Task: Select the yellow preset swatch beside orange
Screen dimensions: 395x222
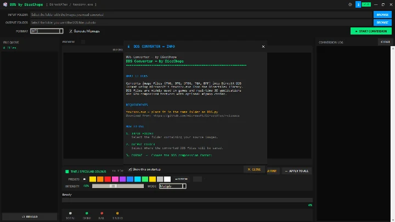Action: pyautogui.click(x=93, y=179)
